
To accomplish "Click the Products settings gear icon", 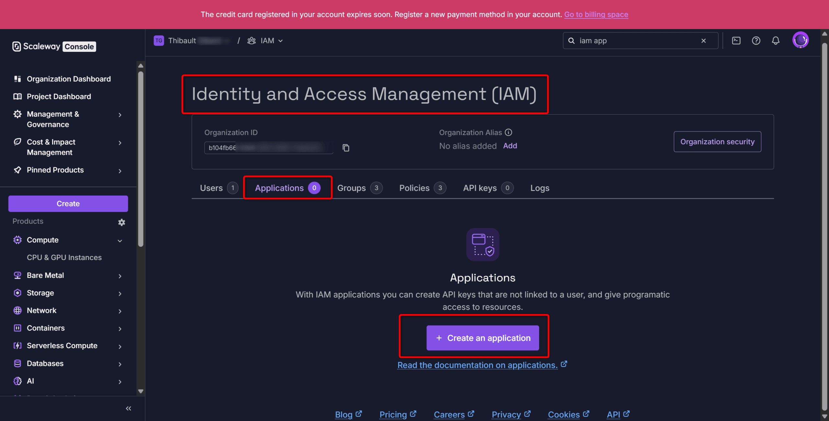I will coord(121,222).
